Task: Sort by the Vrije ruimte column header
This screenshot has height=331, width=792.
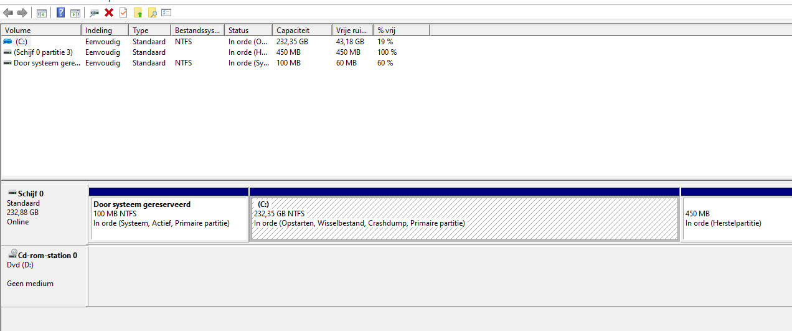Action: click(x=352, y=30)
